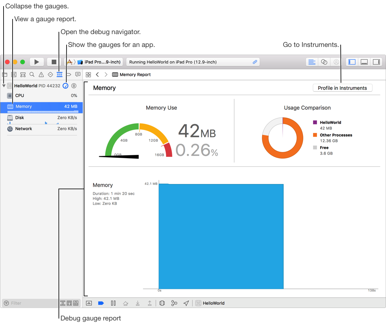Go back in jump bar history

[97, 75]
